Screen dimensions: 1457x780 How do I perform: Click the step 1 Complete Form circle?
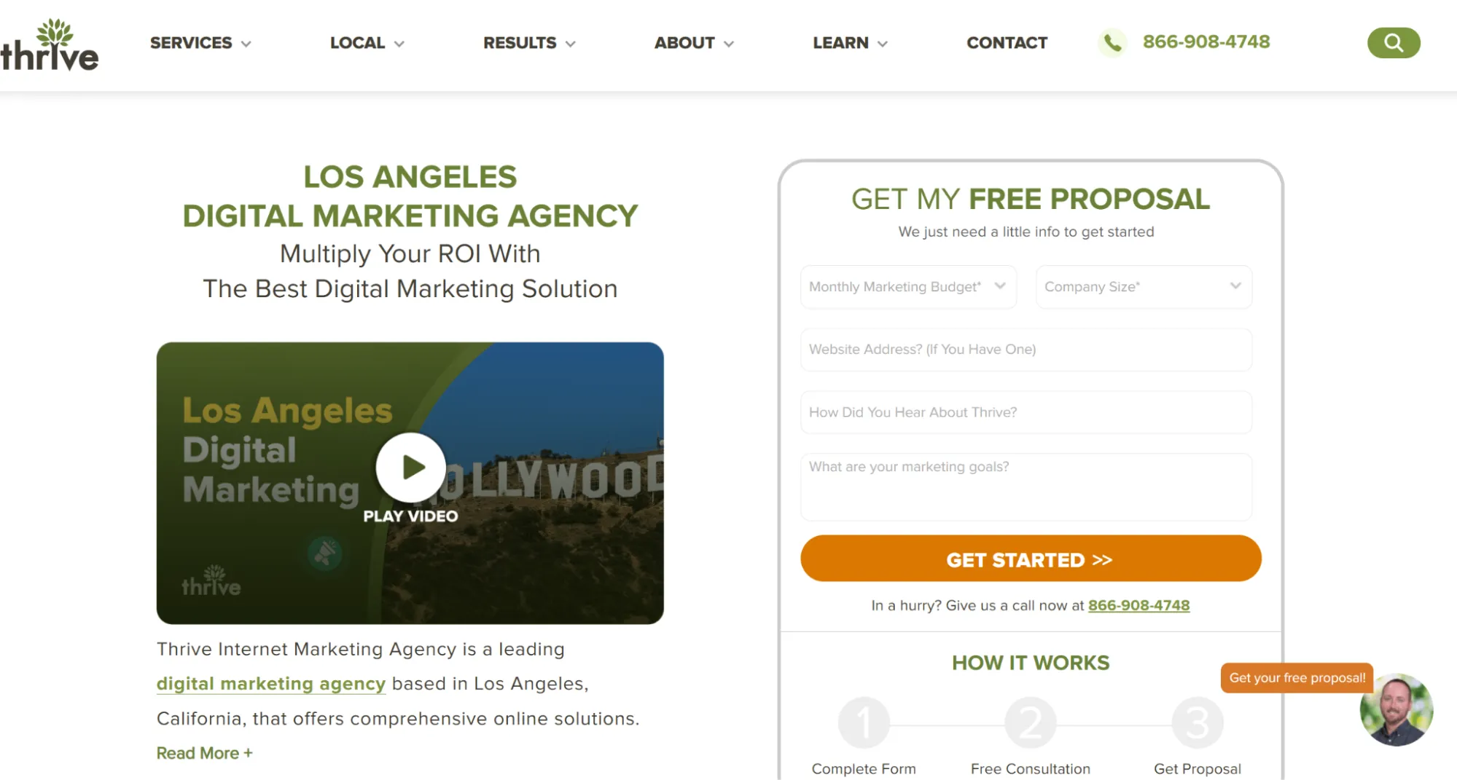click(864, 723)
